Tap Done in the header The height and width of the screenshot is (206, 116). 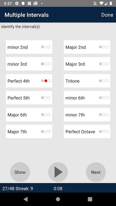[107, 15]
